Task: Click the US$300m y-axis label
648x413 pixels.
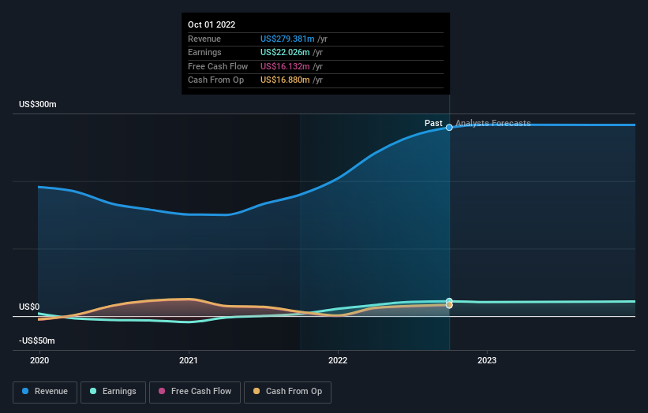Action: pyautogui.click(x=38, y=104)
